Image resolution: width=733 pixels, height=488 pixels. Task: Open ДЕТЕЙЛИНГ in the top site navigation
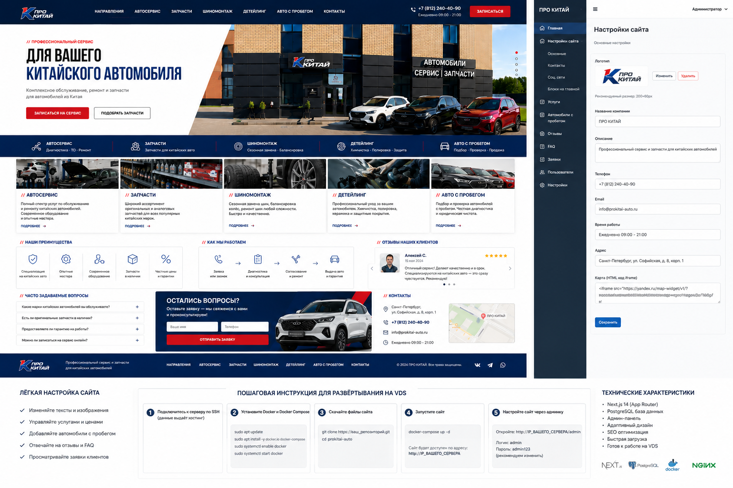[x=255, y=11]
